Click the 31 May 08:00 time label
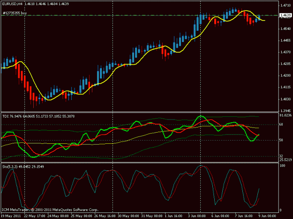 [x=152, y=216]
